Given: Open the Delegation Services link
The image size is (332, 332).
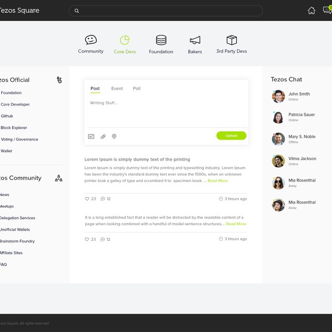Looking at the screenshot, I should 18,218.
